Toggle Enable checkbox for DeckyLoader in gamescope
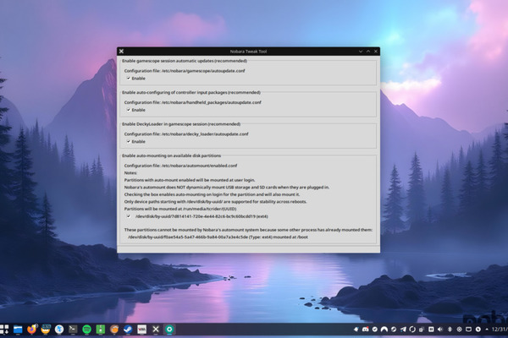The image size is (508, 338). coord(128,142)
